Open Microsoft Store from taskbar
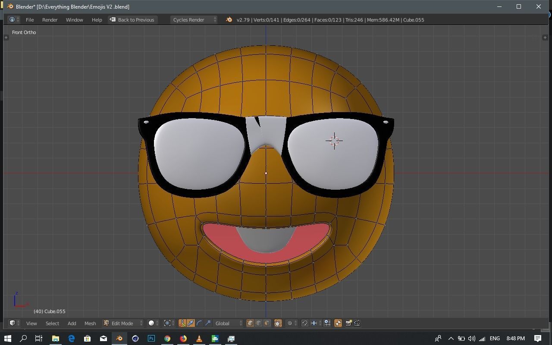The image size is (552, 345). pyautogui.click(x=87, y=339)
